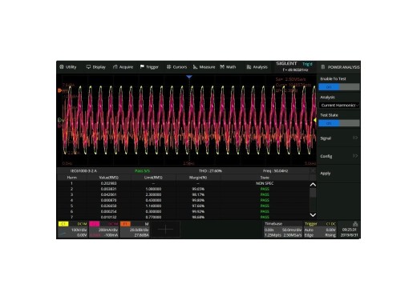
Task: Click the Power Analysis panel title icon
Action: pyautogui.click(x=323, y=67)
